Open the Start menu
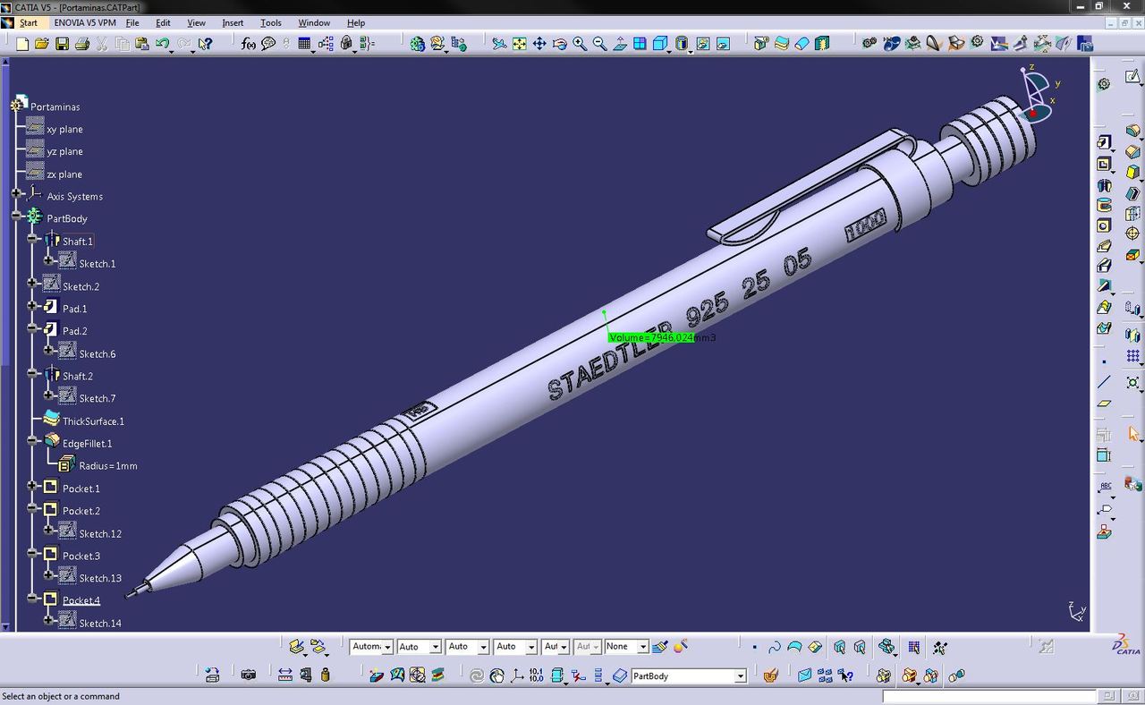The height and width of the screenshot is (705, 1145). click(x=29, y=22)
